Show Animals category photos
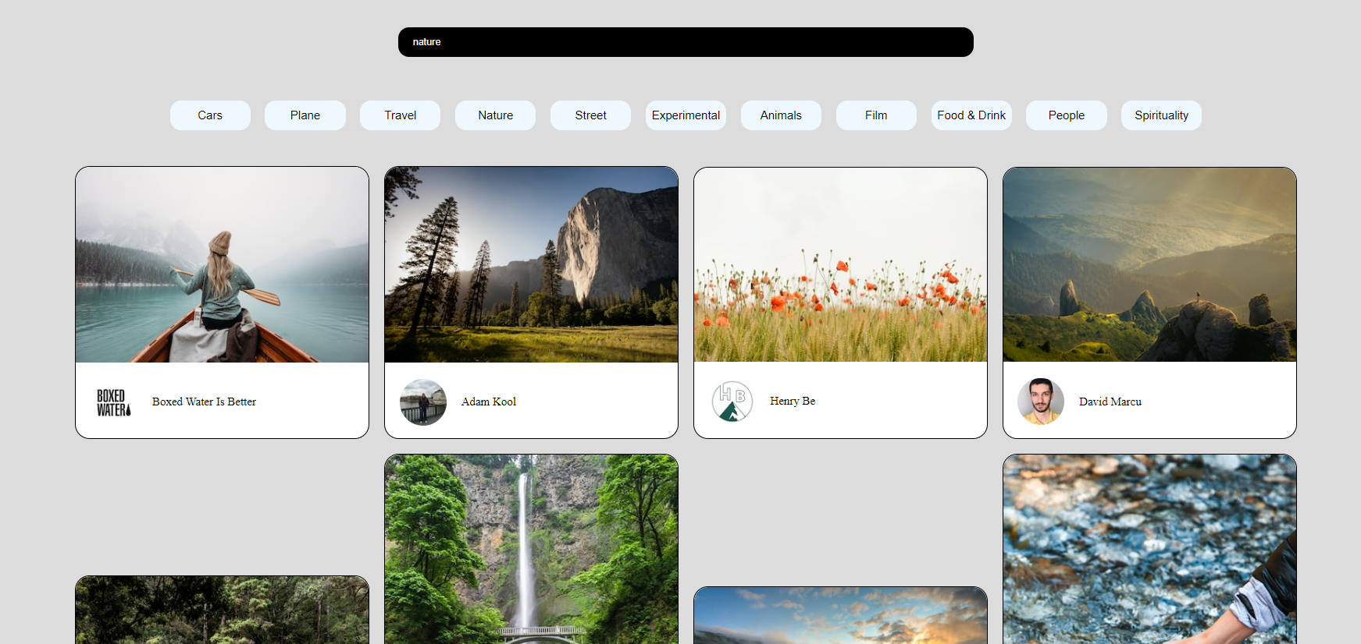The width and height of the screenshot is (1361, 644). (781, 115)
